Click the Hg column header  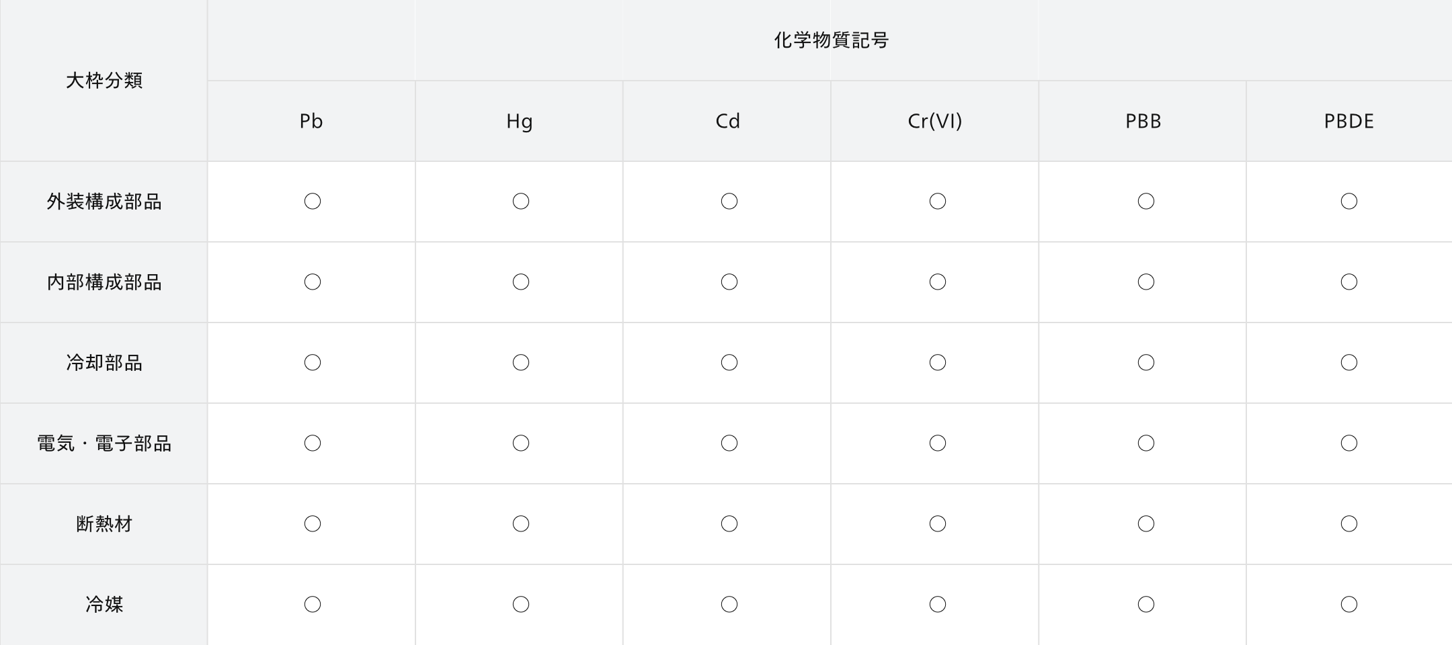coord(519,121)
